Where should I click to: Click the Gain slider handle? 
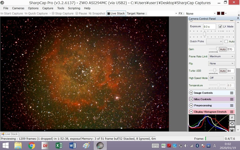tap(217, 49)
